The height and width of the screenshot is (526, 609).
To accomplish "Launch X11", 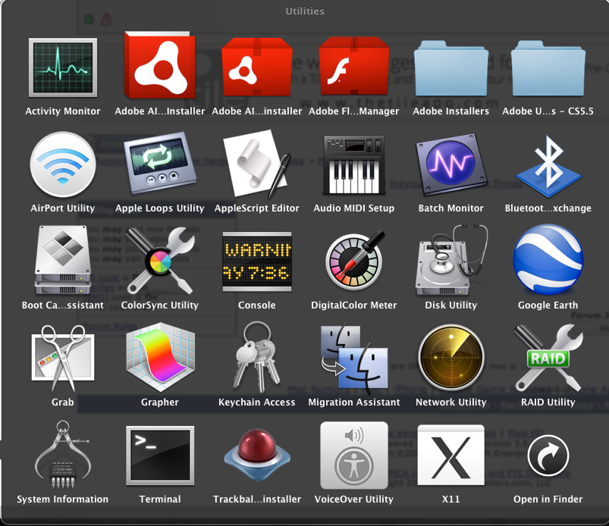I will (451, 455).
